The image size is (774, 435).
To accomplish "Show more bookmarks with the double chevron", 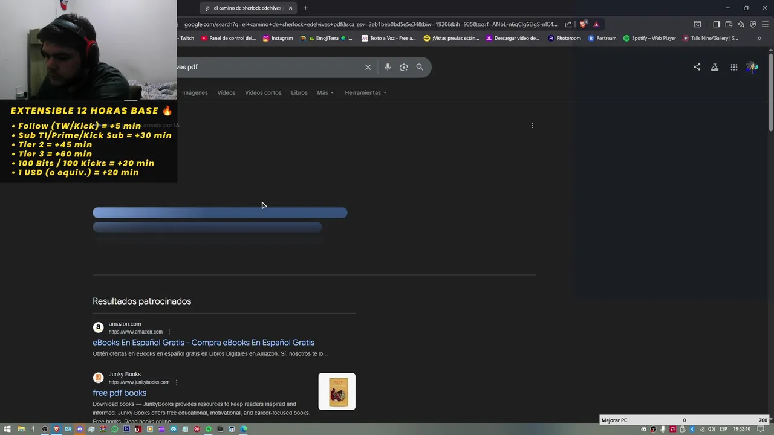I will [x=759, y=38].
